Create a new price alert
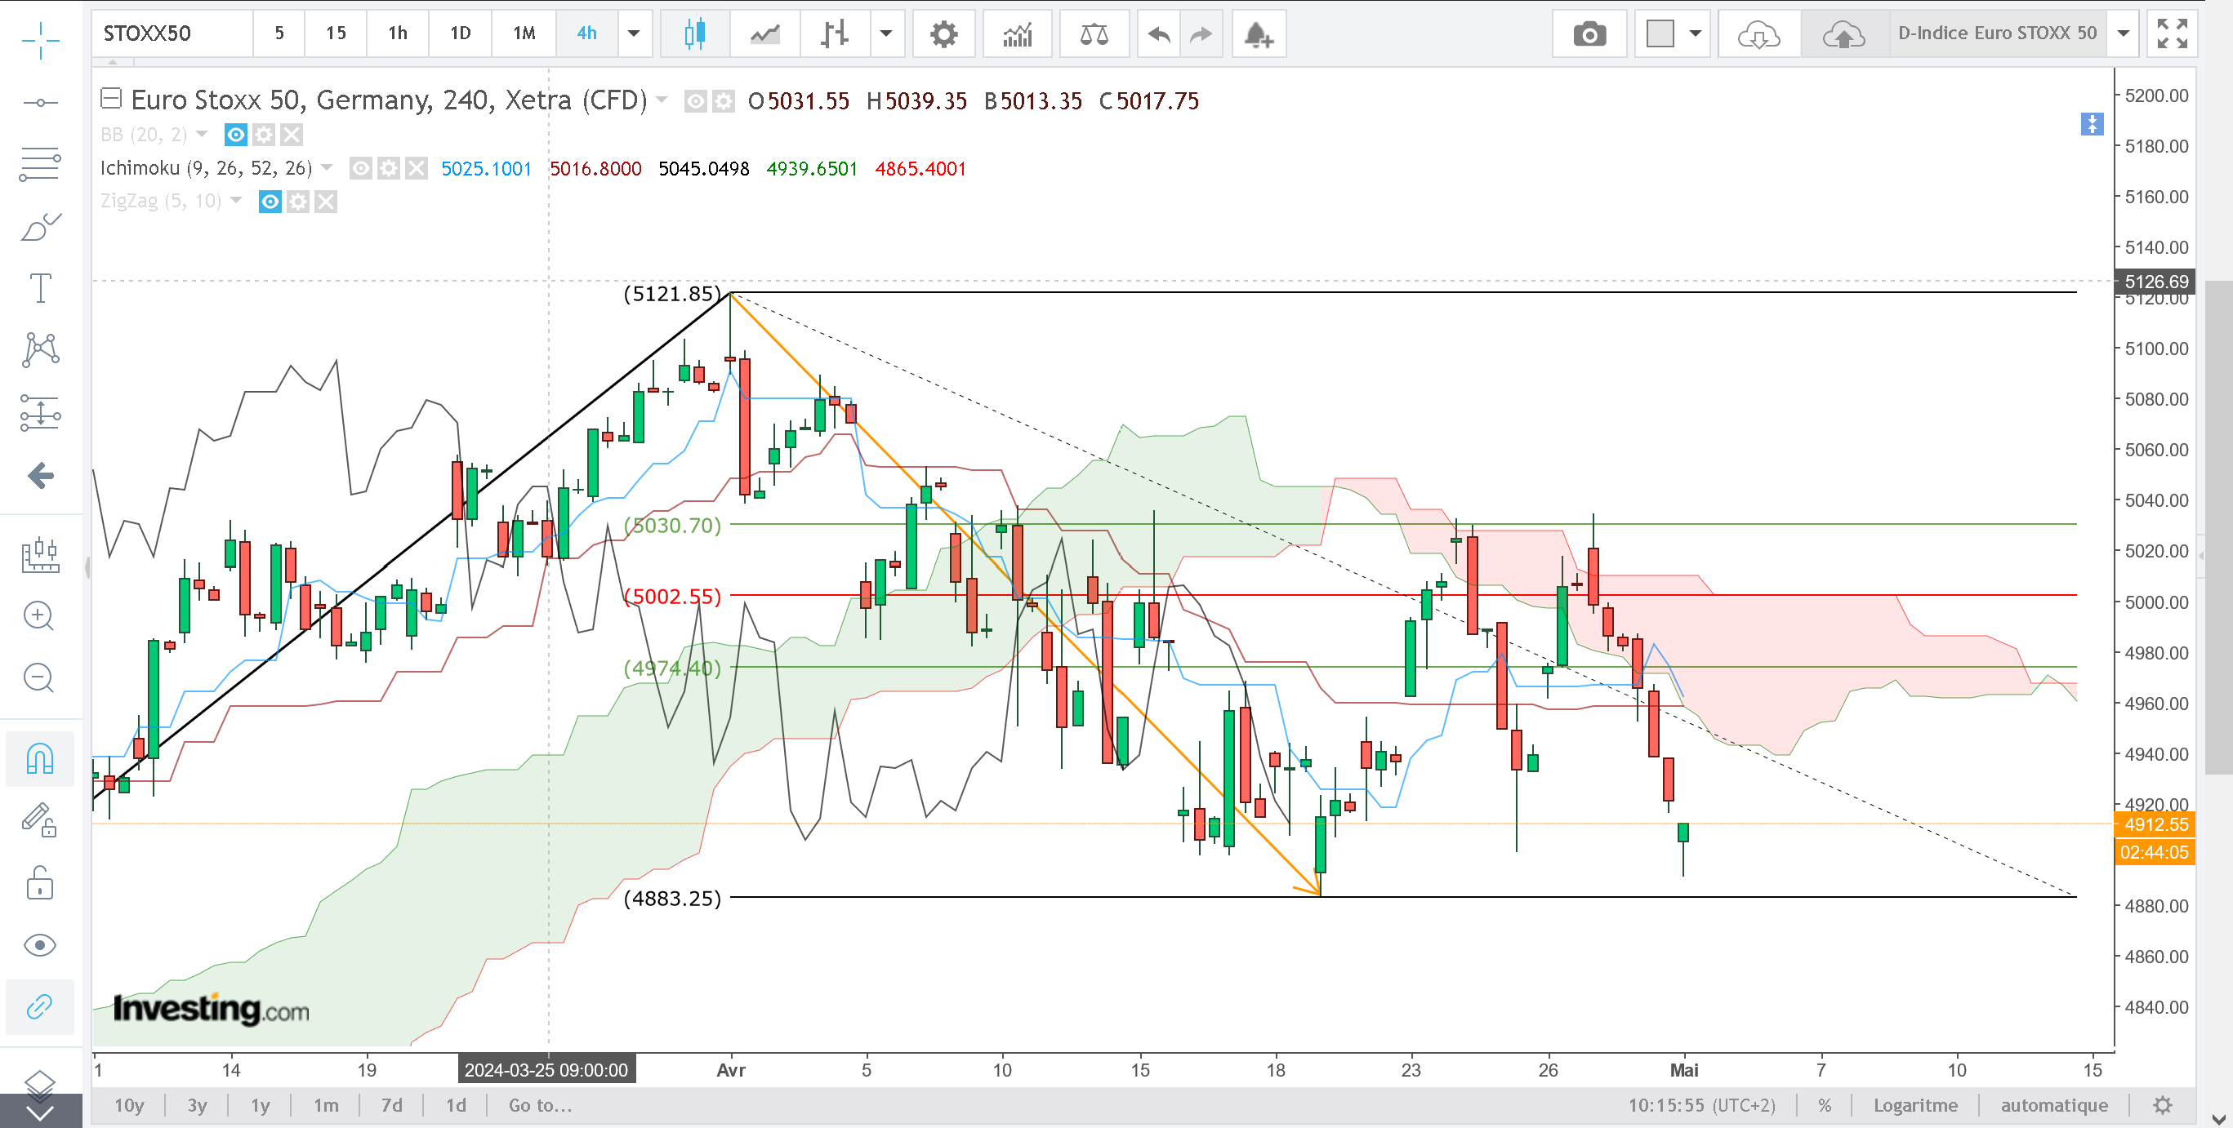This screenshot has height=1128, width=2233. pos(1258,33)
